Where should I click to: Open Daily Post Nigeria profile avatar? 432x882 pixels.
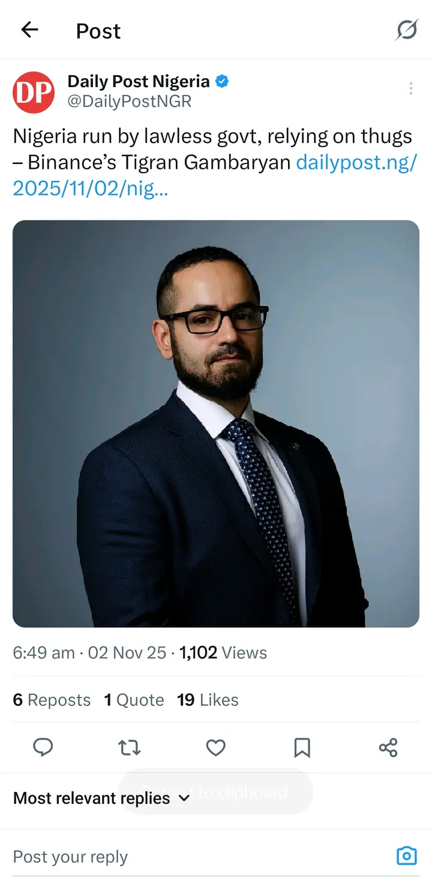pyautogui.click(x=34, y=92)
